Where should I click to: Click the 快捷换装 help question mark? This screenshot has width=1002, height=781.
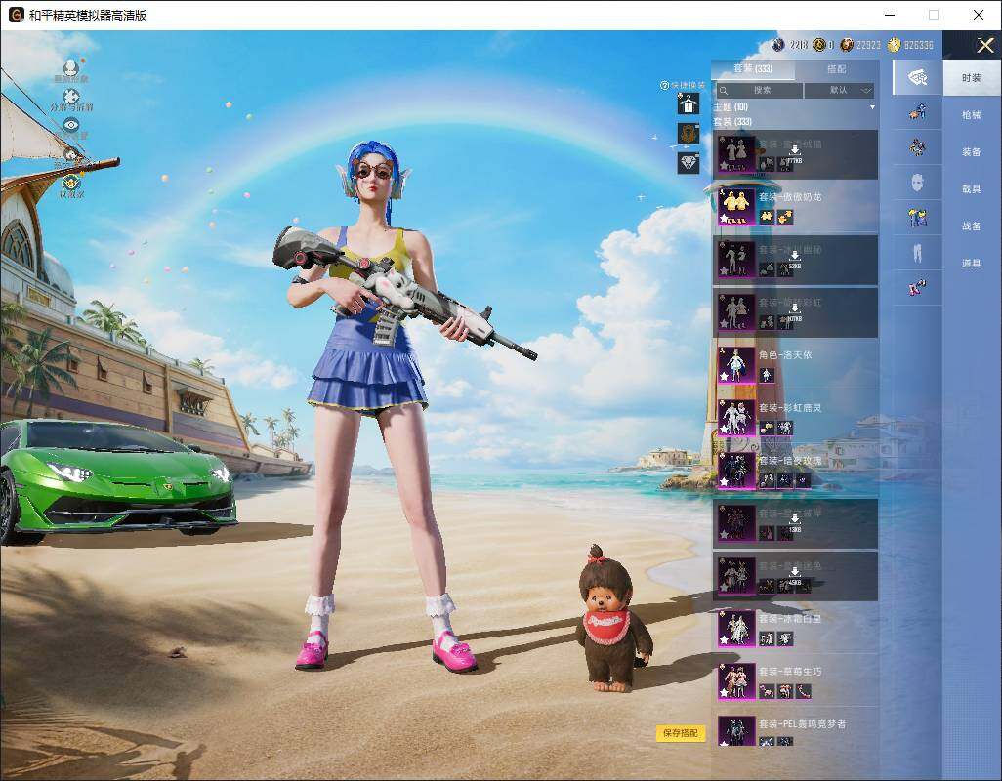tap(665, 85)
